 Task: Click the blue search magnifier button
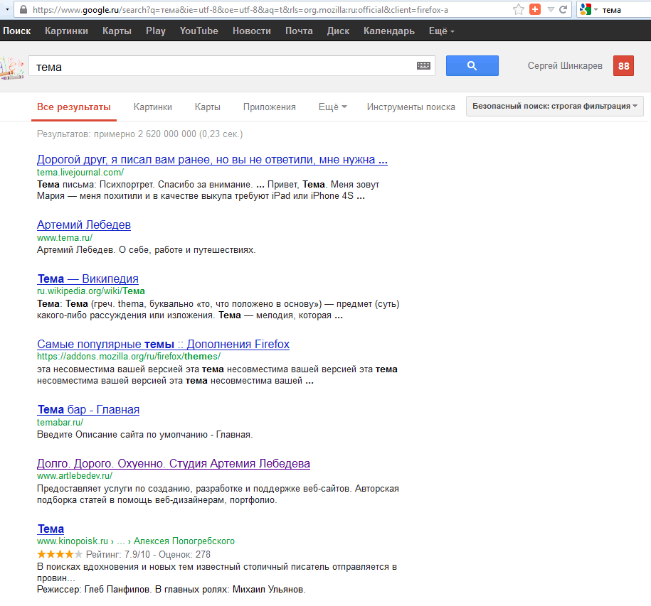coord(472,66)
